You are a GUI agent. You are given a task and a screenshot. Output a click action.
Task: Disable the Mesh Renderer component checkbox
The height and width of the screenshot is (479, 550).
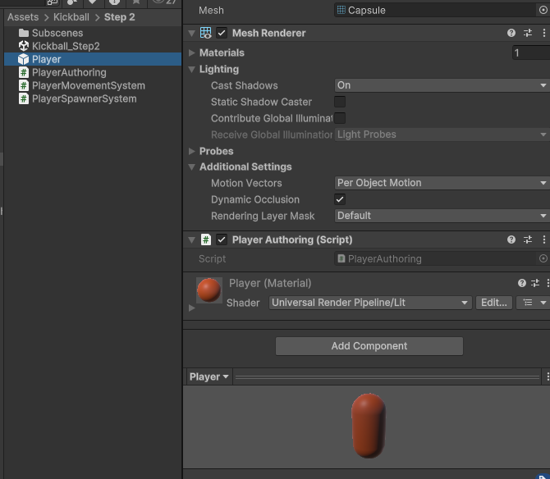click(222, 33)
